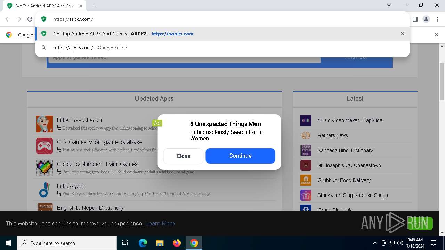Select the Google Search suggestion for aapks.com

pos(222,48)
